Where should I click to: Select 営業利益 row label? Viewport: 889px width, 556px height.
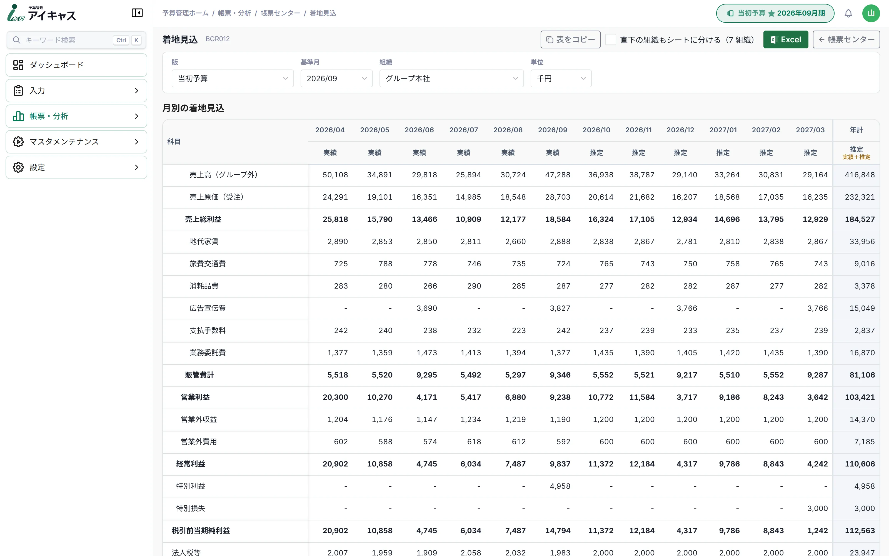[195, 397]
